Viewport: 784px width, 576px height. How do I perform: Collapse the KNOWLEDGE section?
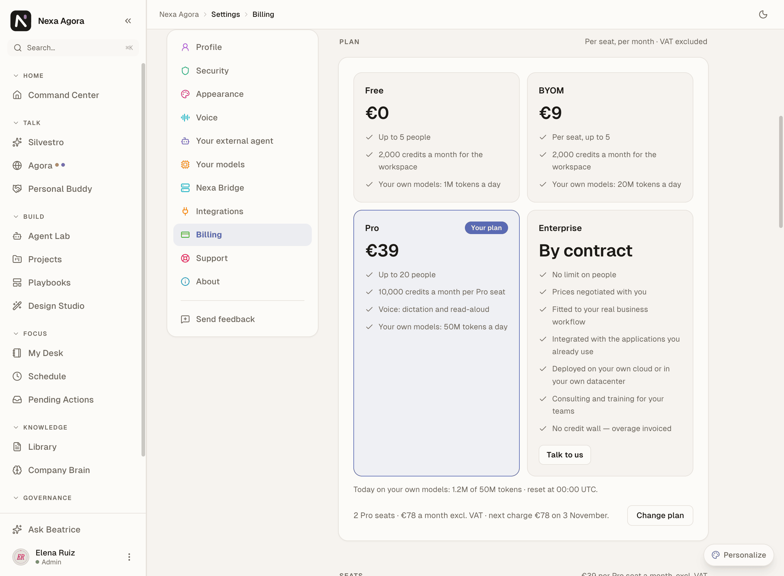point(16,427)
